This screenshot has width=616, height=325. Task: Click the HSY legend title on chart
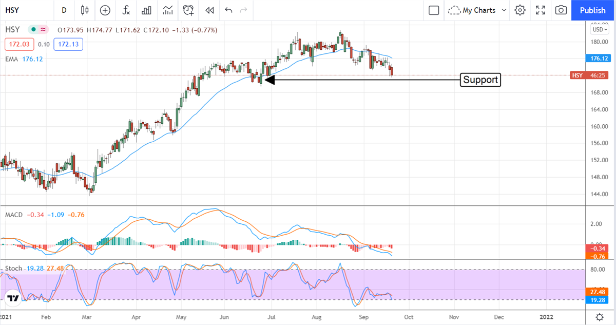(12, 30)
